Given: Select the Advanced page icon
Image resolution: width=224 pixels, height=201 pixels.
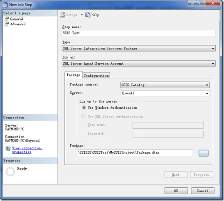Looking at the screenshot, I should (x=6, y=24).
